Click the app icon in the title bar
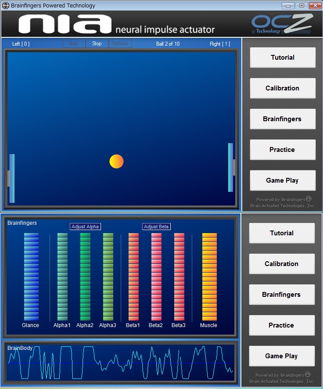 [x=5, y=5]
